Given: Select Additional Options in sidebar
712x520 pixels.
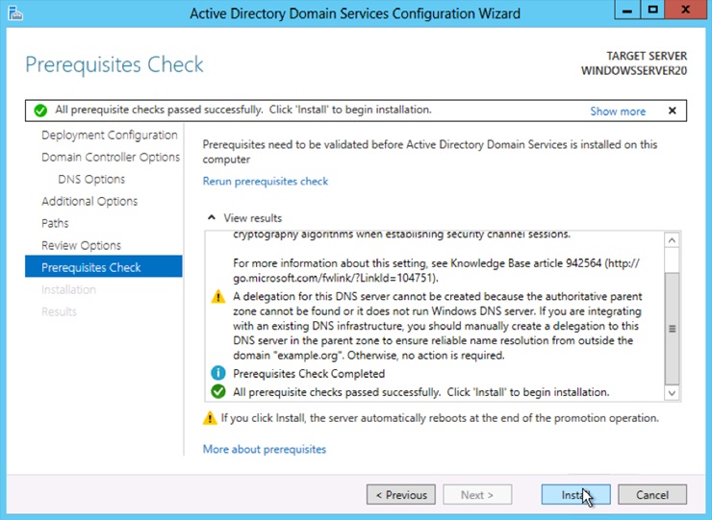Looking at the screenshot, I should click(x=89, y=201).
